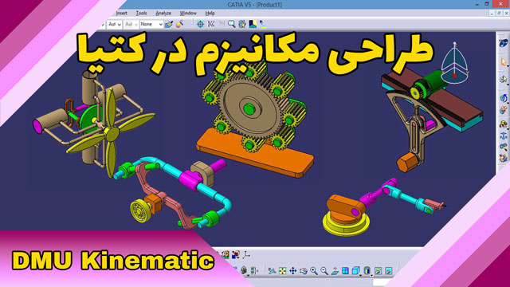Click the bottom icon in right toolbar
The image size is (510, 287).
click(504, 158)
